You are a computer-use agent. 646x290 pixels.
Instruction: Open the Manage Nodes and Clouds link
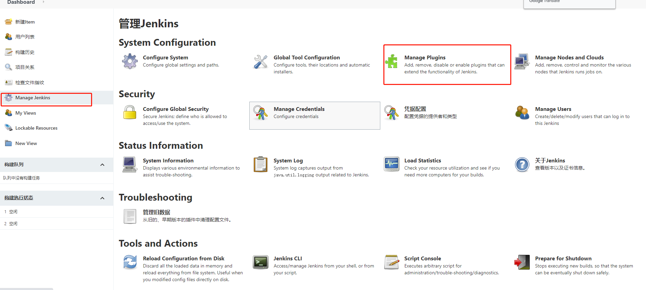(x=569, y=57)
